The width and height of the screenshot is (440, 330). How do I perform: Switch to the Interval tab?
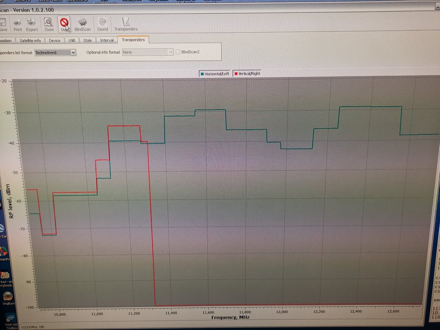[x=107, y=40]
